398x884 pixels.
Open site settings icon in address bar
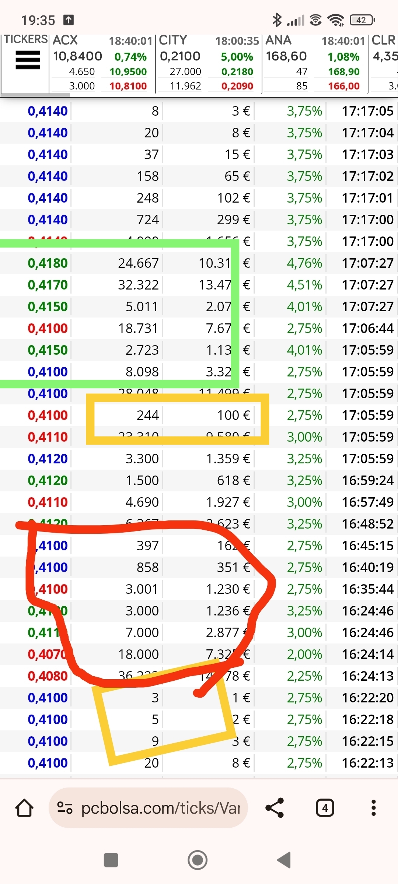click(64, 808)
